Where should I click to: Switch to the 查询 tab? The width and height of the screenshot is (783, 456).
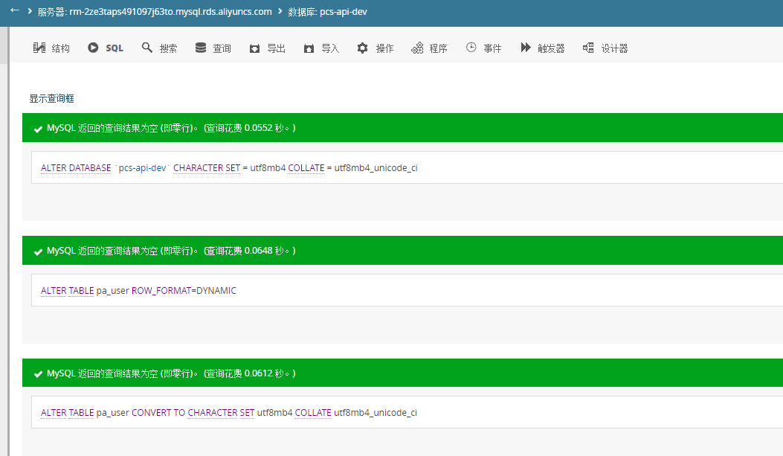[213, 48]
